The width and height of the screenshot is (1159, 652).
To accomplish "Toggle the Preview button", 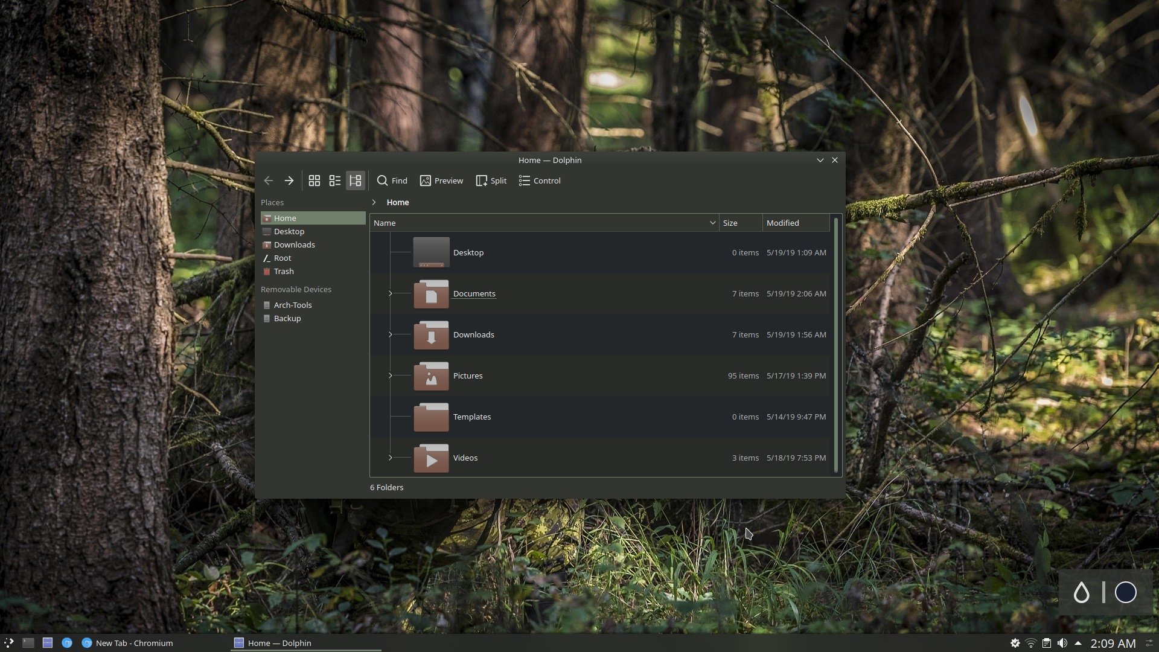I will click(442, 181).
